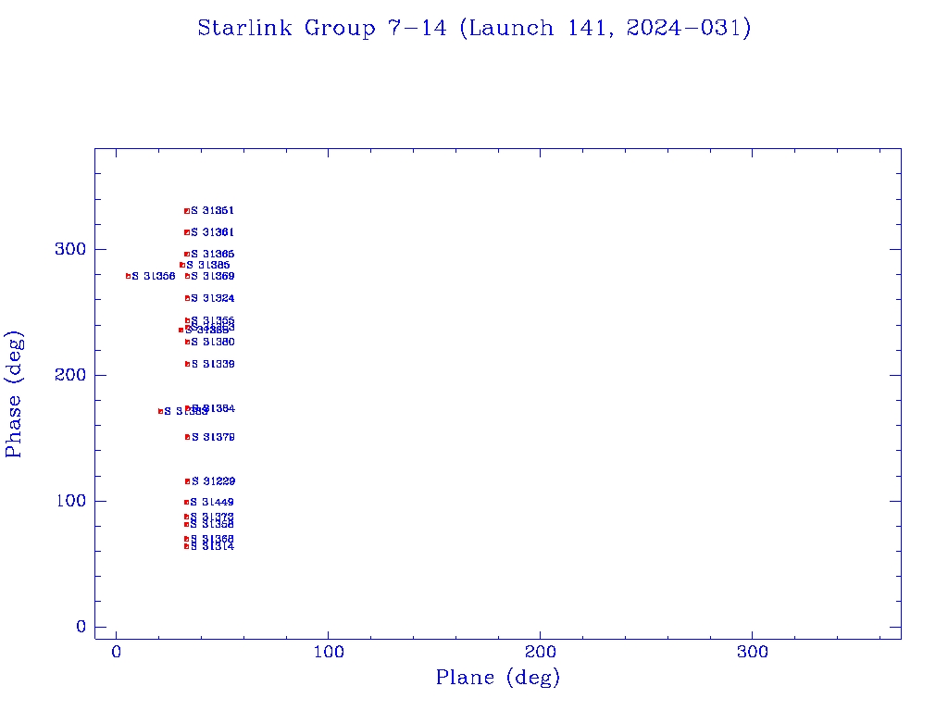Image resolution: width=948 pixels, height=711 pixels.
Task: Click the 200 tick label on Plane axis
Action: [x=540, y=653]
